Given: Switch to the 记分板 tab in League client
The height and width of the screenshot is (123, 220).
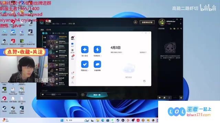Looking at the screenshot, I should point(48,30).
